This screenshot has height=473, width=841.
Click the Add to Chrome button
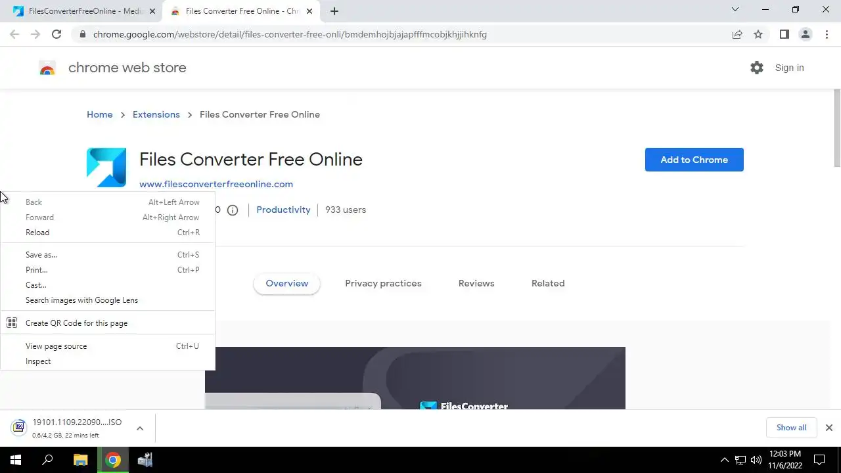(694, 160)
